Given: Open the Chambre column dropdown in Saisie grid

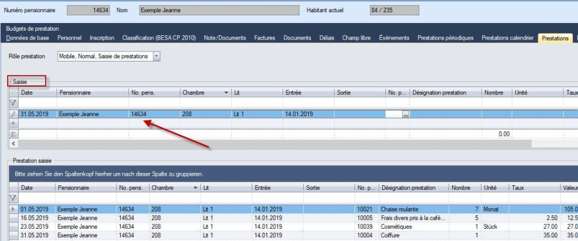Looking at the screenshot, I should pos(226,93).
